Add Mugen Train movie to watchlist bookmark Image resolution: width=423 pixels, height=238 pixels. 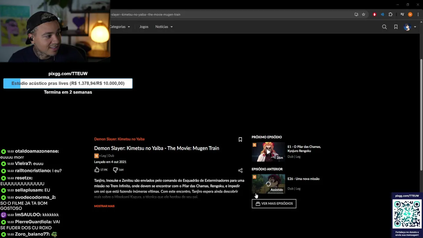[x=240, y=139]
